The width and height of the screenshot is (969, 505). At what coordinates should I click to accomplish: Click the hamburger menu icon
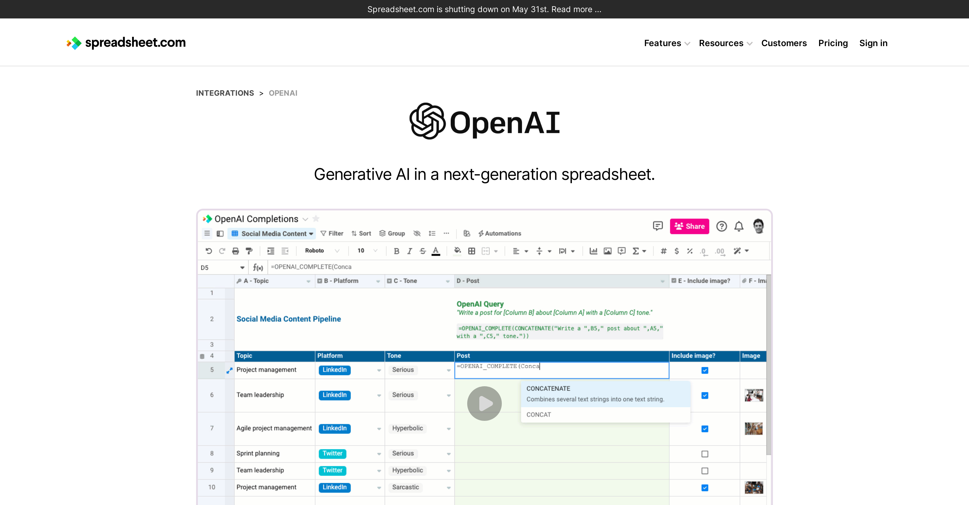pos(207,233)
